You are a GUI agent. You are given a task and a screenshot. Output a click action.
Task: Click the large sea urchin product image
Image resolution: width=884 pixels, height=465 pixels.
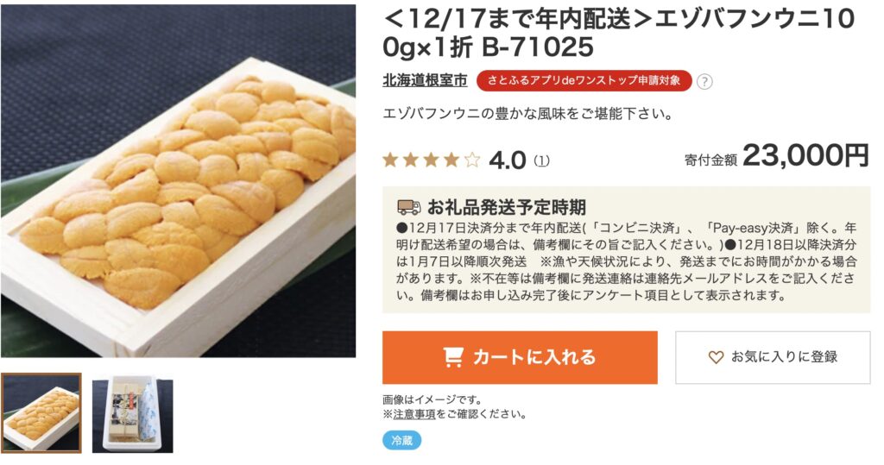coord(178,181)
